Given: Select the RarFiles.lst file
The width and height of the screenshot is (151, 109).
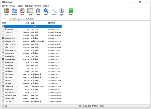Looking at the screenshot, I should [x=9, y=71].
